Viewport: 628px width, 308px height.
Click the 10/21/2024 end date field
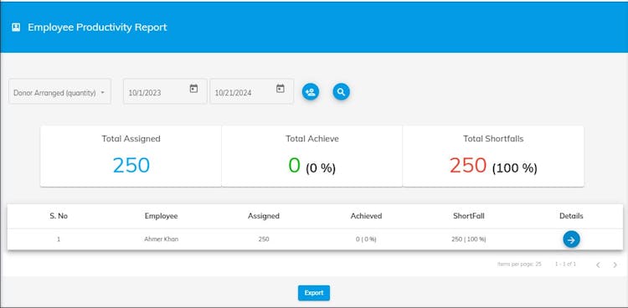(251, 91)
